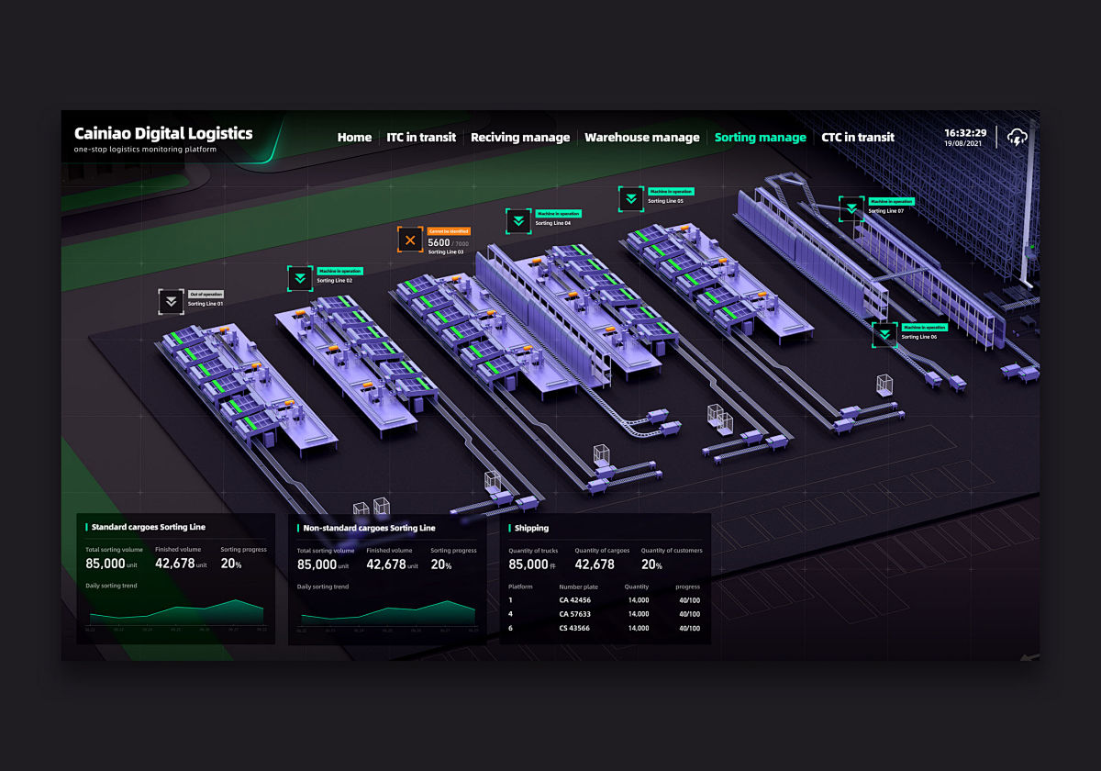The width and height of the screenshot is (1101, 771).
Task: Go to the Home tab
Action: coord(354,138)
